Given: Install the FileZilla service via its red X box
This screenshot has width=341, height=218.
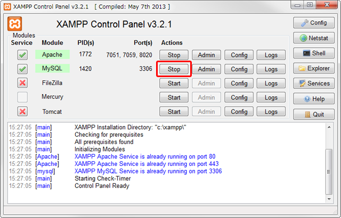Looking at the screenshot, I should [22, 83].
